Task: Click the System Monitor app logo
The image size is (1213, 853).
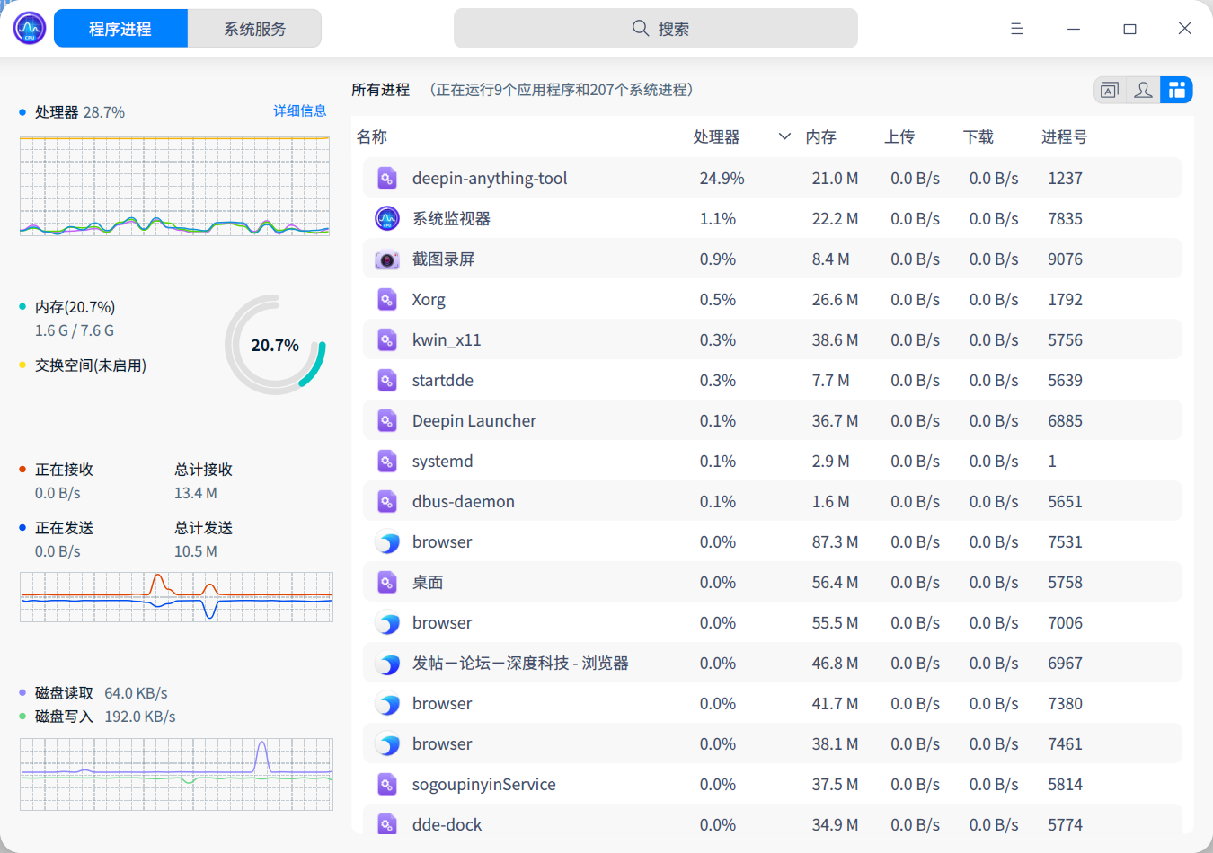Action: 30,29
